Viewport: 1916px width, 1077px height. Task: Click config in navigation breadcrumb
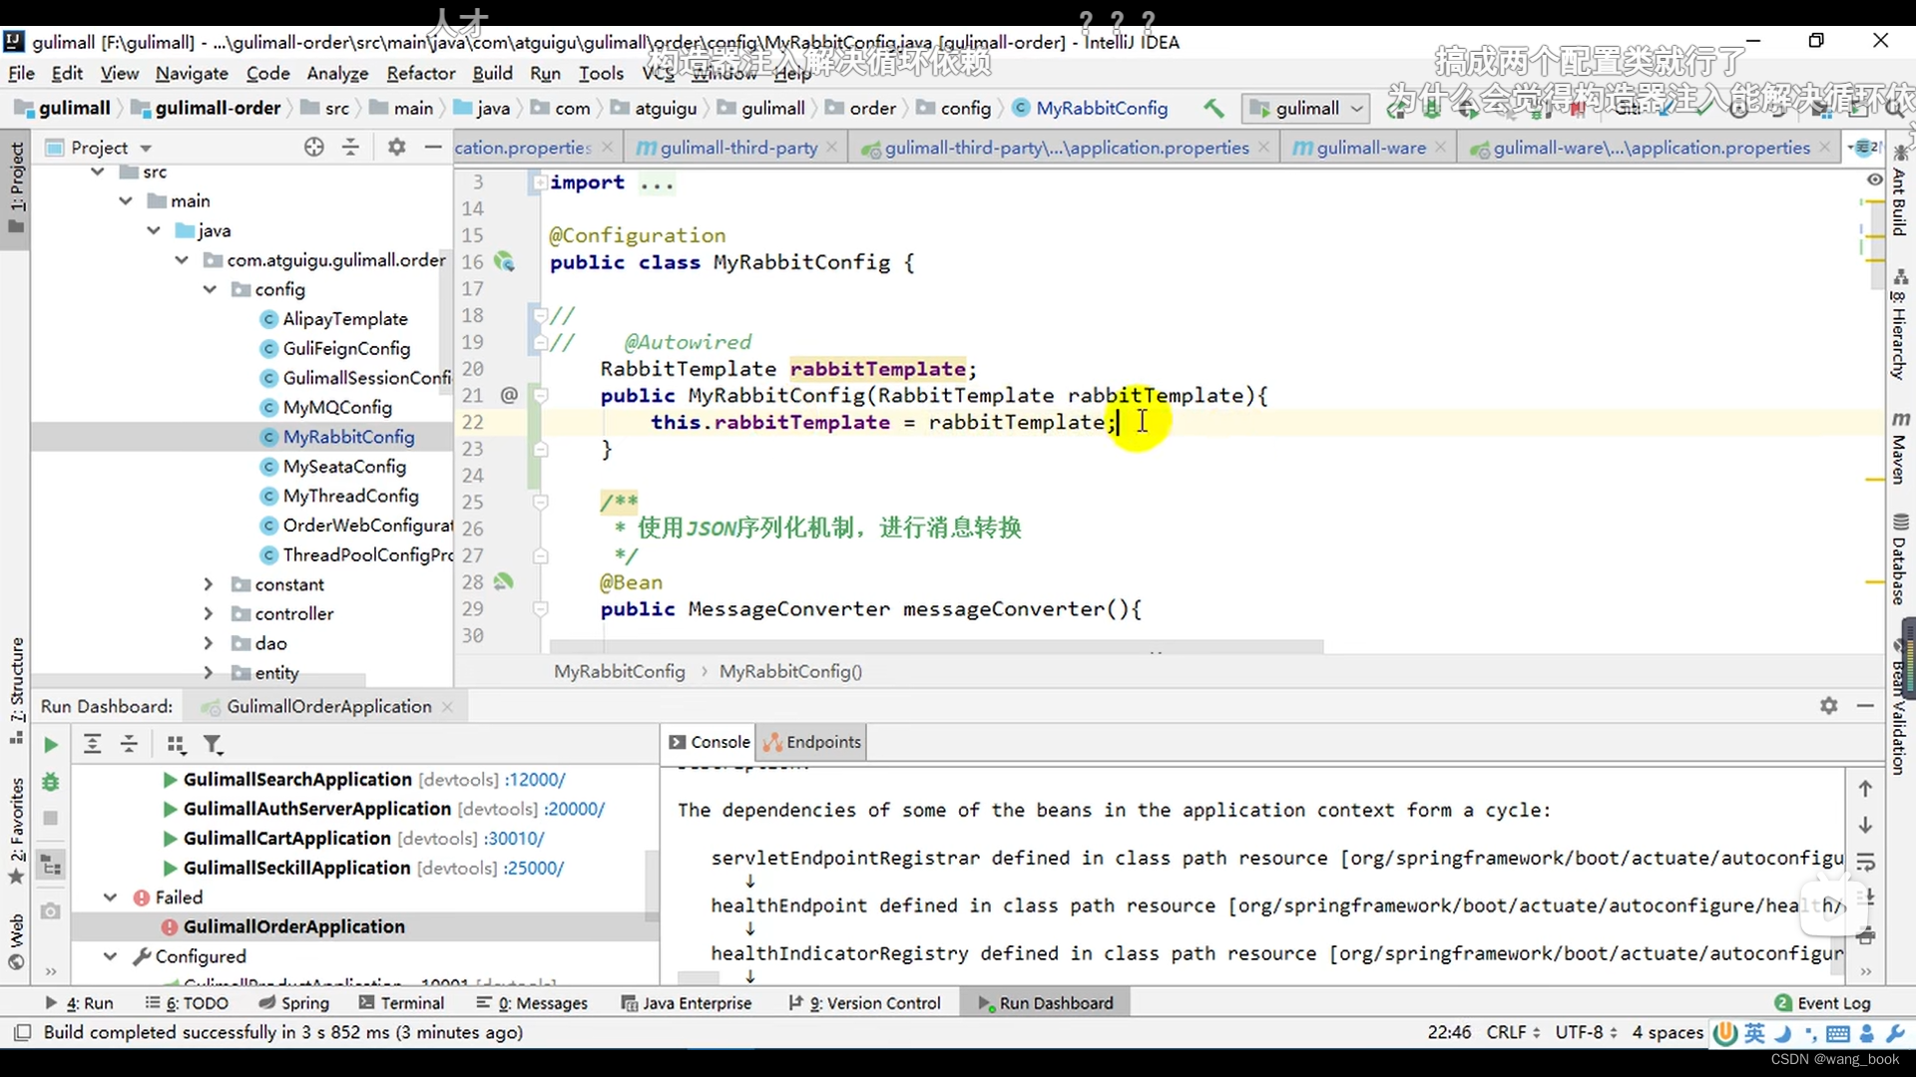click(954, 108)
